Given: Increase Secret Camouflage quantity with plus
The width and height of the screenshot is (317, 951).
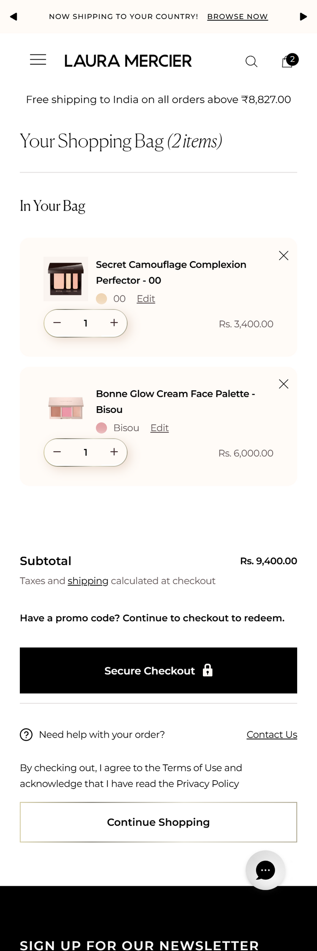Looking at the screenshot, I should pos(114,323).
